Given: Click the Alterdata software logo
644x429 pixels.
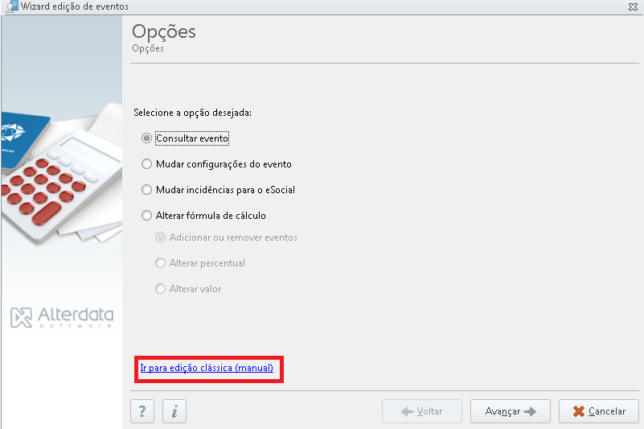Looking at the screenshot, I should coord(62,317).
